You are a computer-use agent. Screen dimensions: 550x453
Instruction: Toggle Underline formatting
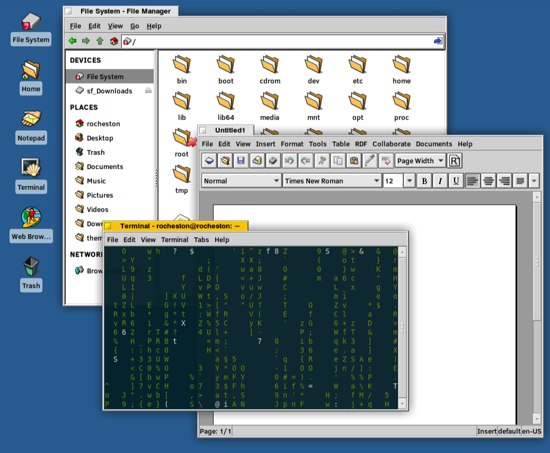pyautogui.click(x=456, y=181)
